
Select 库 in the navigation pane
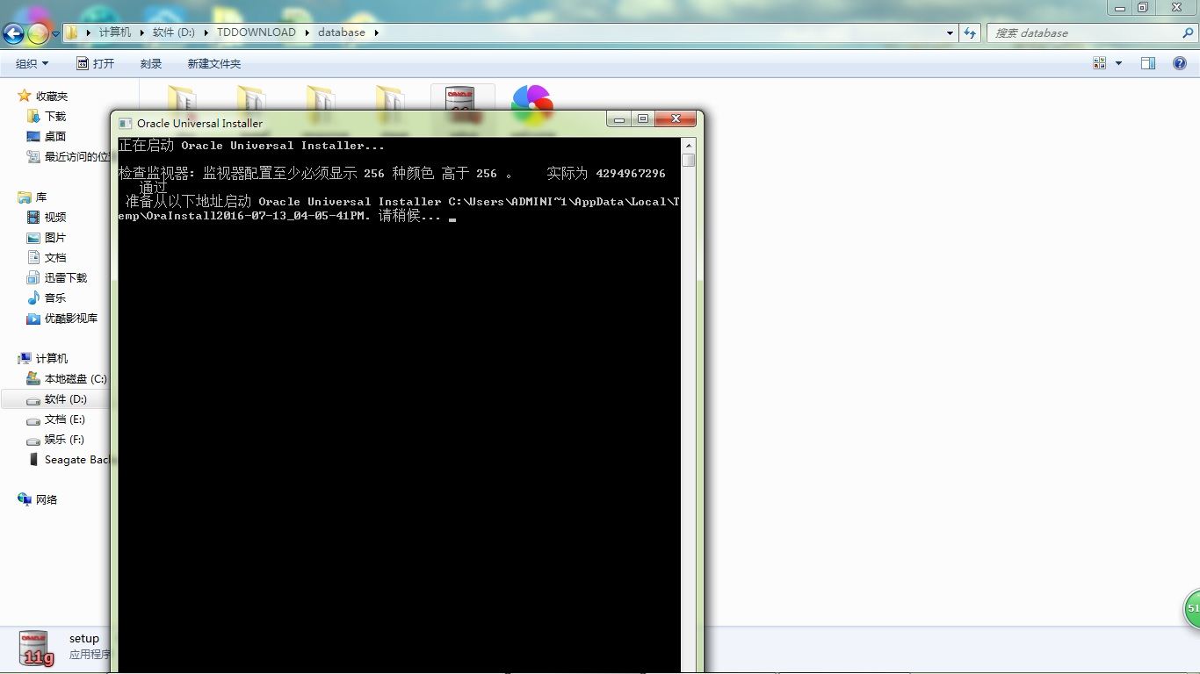coord(41,197)
